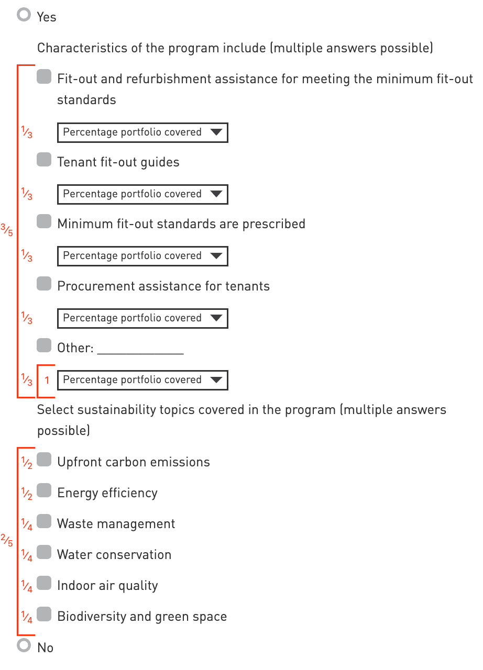The image size is (483, 670).
Task: Select the No radio button
Action: [24, 645]
